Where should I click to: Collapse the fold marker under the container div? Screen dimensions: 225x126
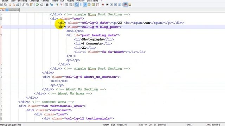coord(1,114)
